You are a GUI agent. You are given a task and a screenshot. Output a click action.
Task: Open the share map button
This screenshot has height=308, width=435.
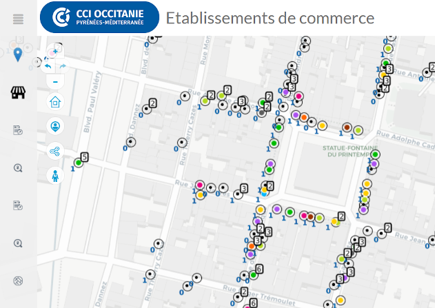click(55, 151)
